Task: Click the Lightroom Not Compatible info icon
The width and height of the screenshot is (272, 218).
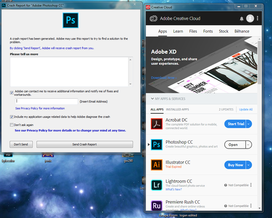Action: (x=225, y=185)
